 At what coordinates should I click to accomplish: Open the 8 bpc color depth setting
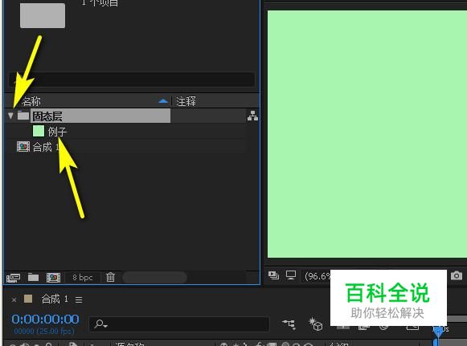point(83,278)
